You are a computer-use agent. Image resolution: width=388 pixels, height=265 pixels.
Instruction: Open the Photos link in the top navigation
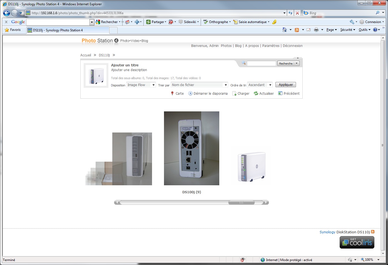pyautogui.click(x=226, y=46)
